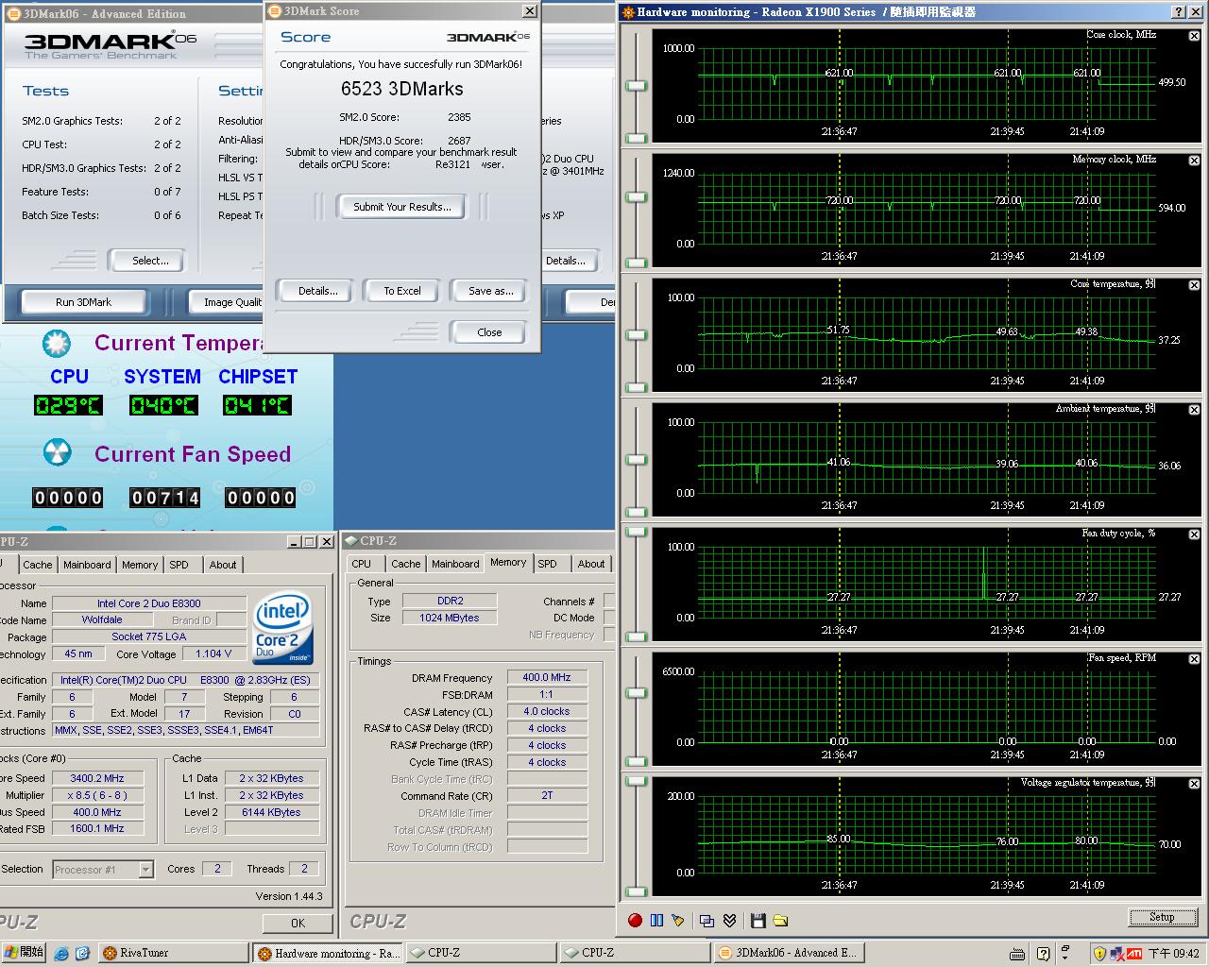Close the Core temperature graph panel
This screenshot has width=1209, height=967.
click(x=1194, y=285)
